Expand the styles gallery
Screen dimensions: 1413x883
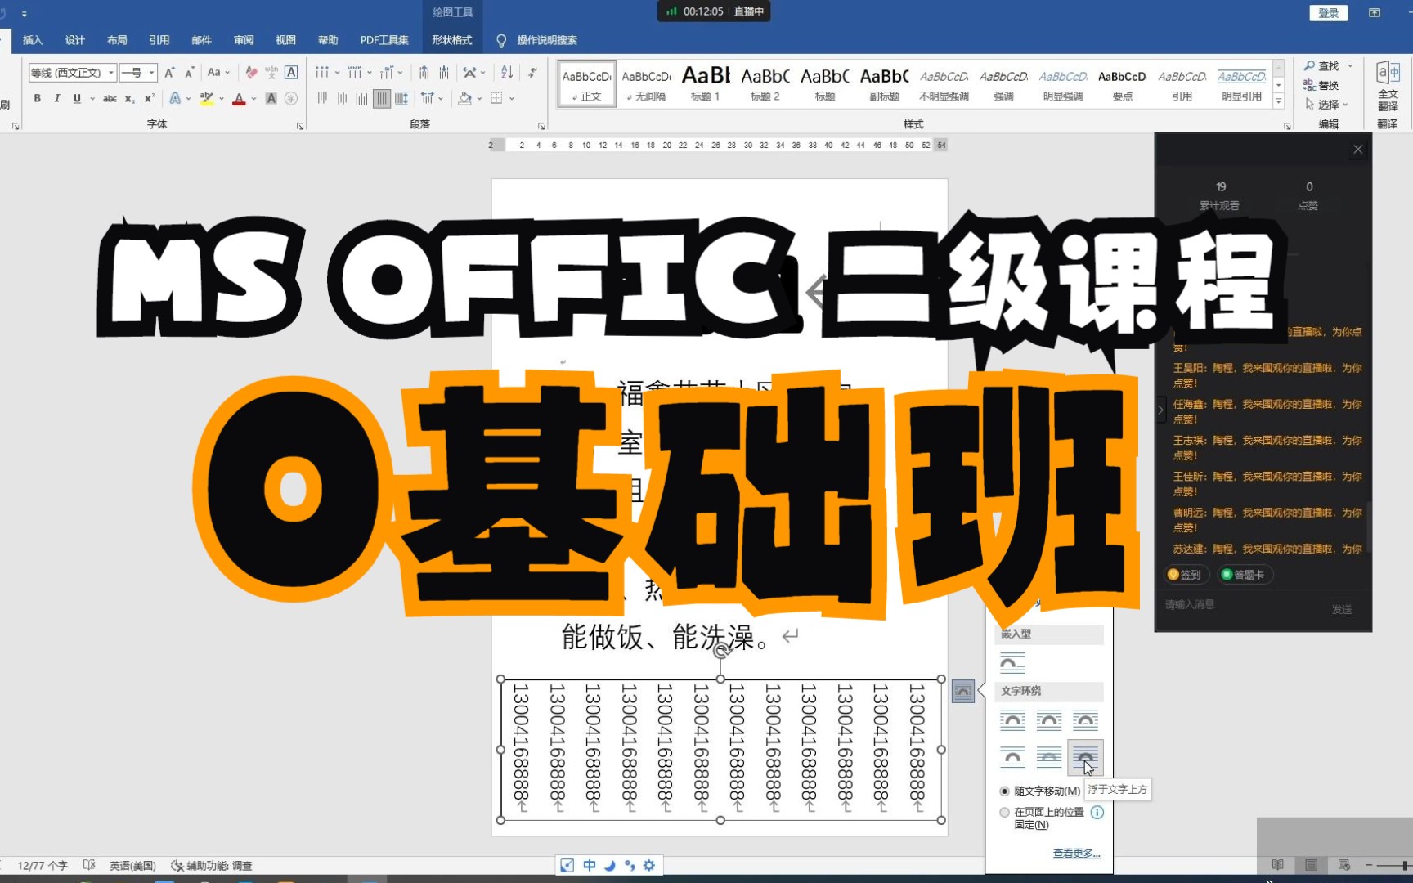[x=1279, y=102]
